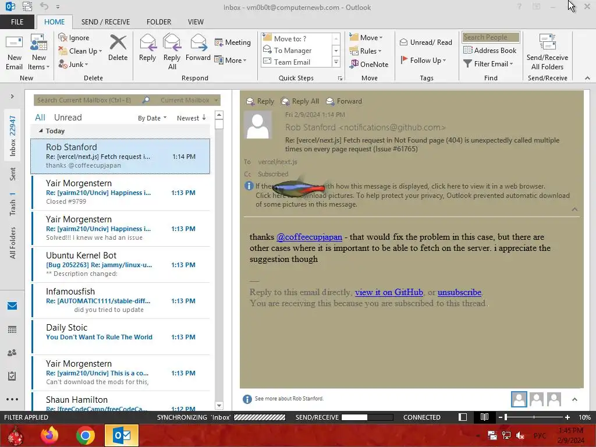
Task: Open the People navigation icon
Action: point(12,353)
